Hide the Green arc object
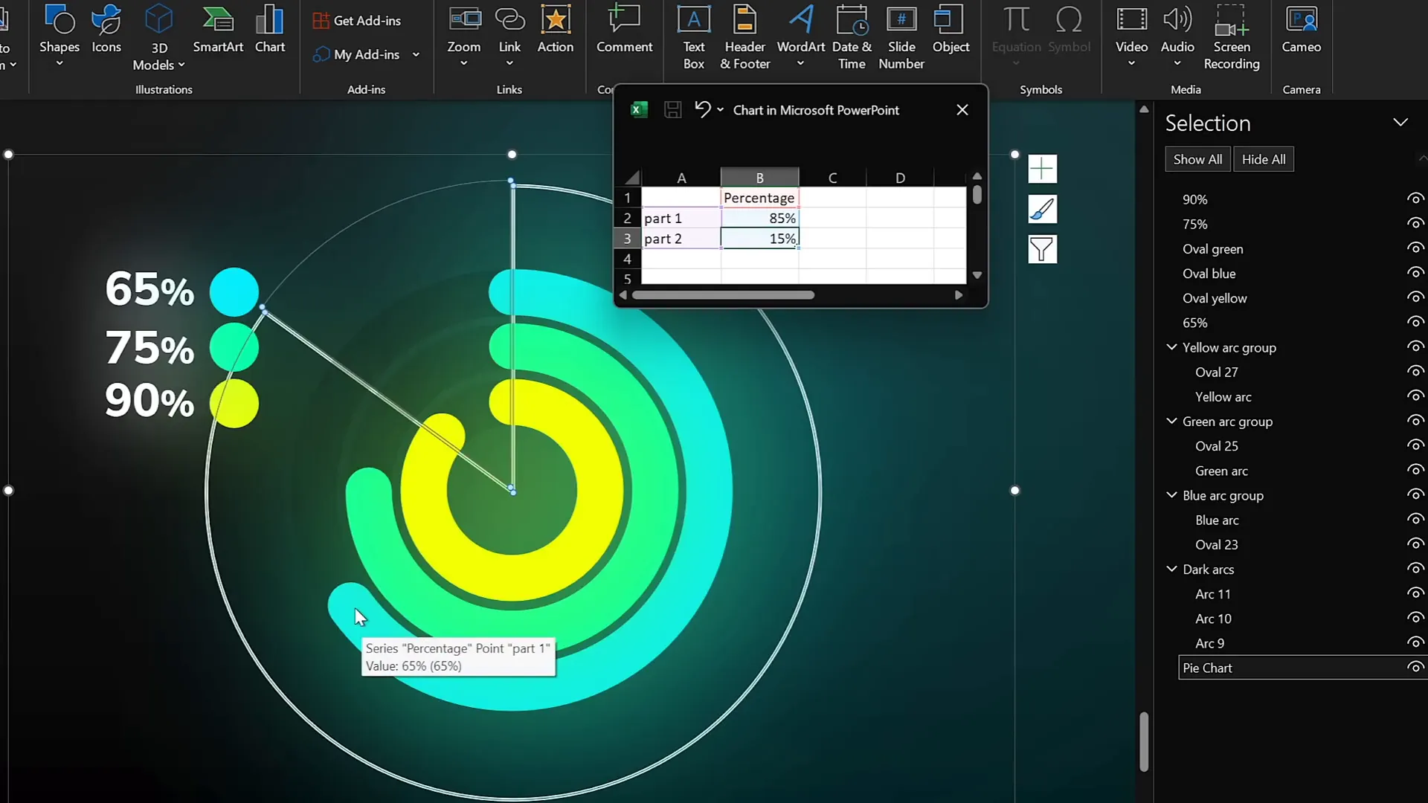The image size is (1428, 803). coord(1415,470)
